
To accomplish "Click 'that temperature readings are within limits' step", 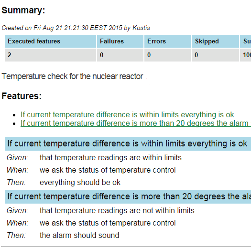I will [x=110, y=158].
